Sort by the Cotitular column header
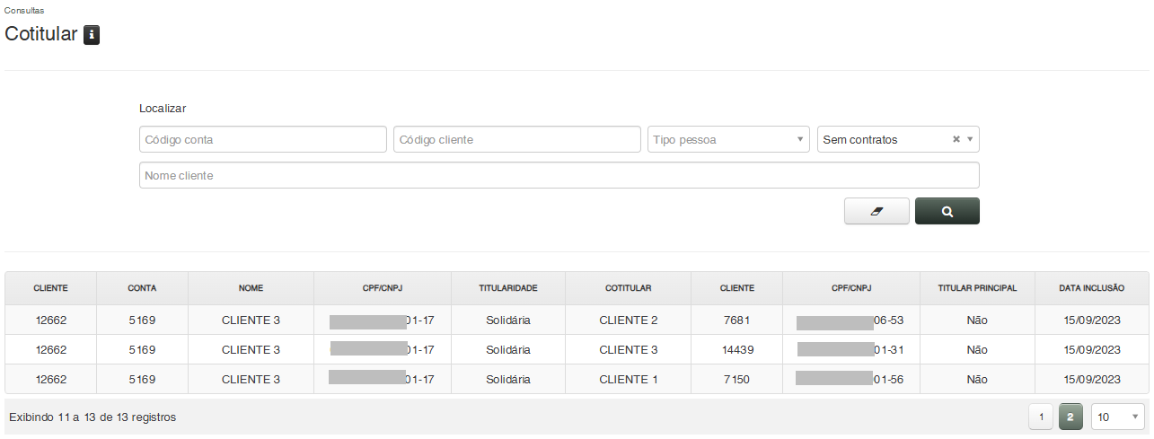The image size is (1154, 439). tap(628, 288)
